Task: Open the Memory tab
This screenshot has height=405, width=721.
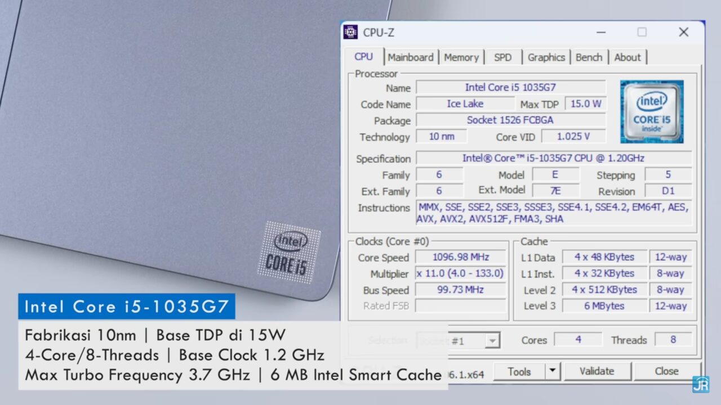Action: [x=461, y=57]
